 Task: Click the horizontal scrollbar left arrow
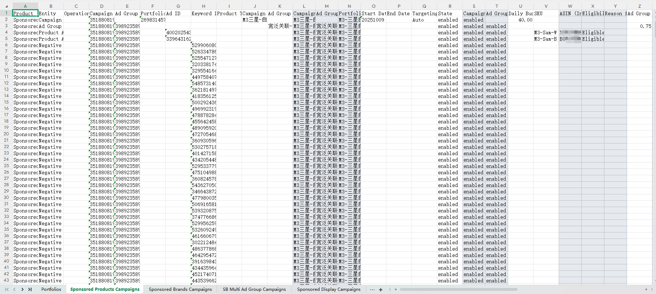(x=396, y=289)
